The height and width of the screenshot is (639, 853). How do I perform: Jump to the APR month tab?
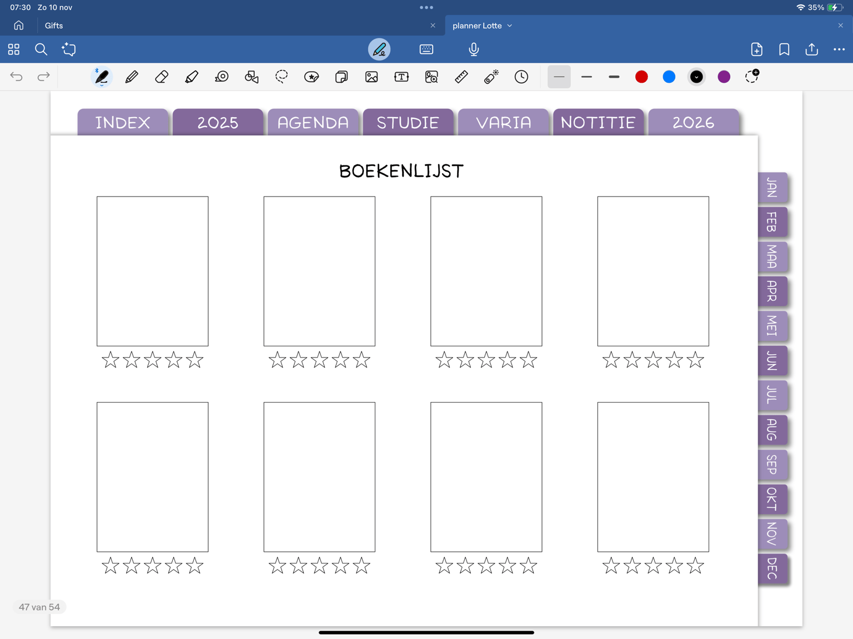(772, 291)
